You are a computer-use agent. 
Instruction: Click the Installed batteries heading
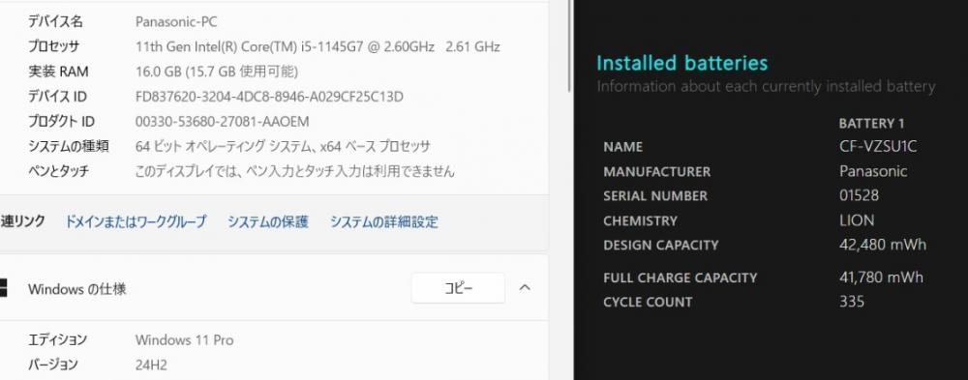coord(682,63)
